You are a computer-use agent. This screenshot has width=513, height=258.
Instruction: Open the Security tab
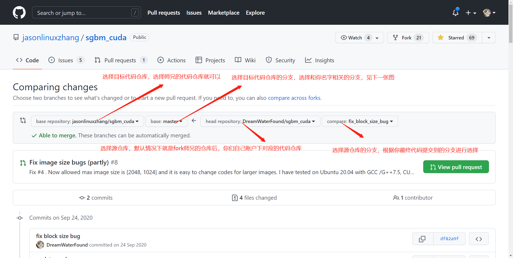click(281, 60)
